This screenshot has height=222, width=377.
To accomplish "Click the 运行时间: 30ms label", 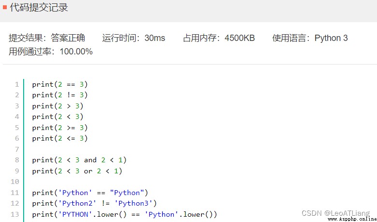I will [x=133, y=38].
